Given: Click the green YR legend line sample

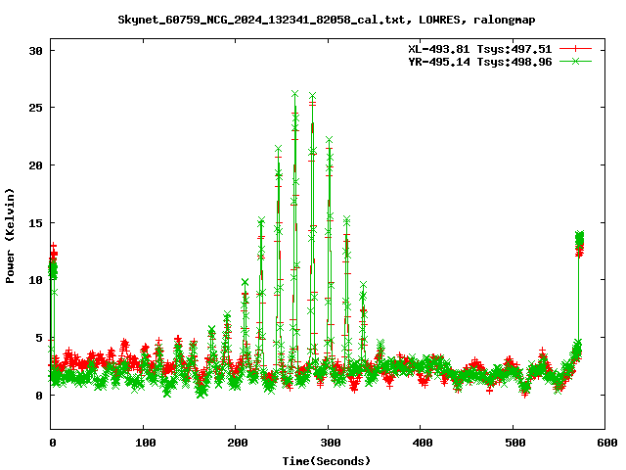Looking at the screenshot, I should (575, 61).
